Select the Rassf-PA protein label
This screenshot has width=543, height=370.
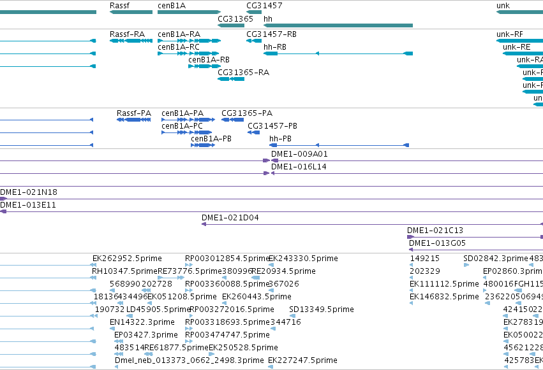point(133,113)
